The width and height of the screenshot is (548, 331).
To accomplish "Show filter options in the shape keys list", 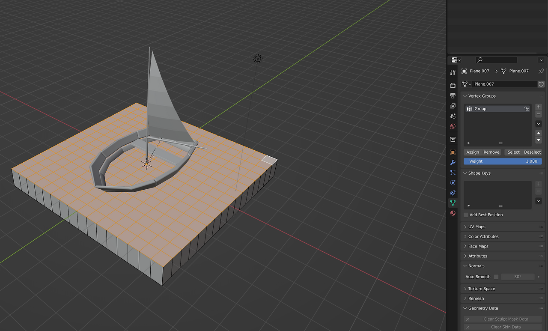I will [x=469, y=206].
